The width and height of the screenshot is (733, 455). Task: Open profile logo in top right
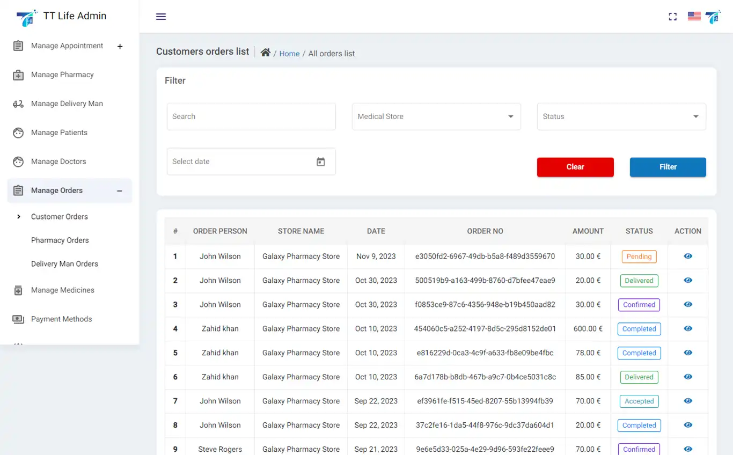click(x=713, y=17)
